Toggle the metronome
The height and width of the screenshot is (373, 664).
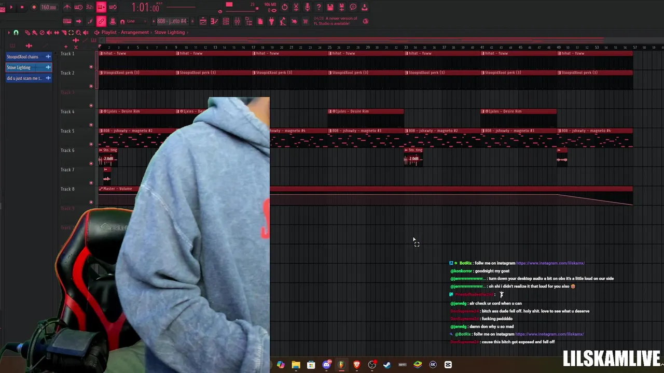tap(67, 7)
